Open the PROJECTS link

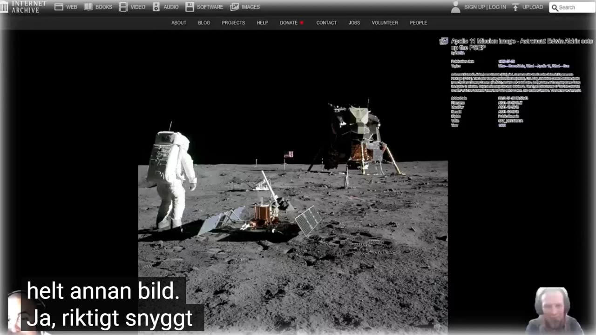(x=233, y=23)
